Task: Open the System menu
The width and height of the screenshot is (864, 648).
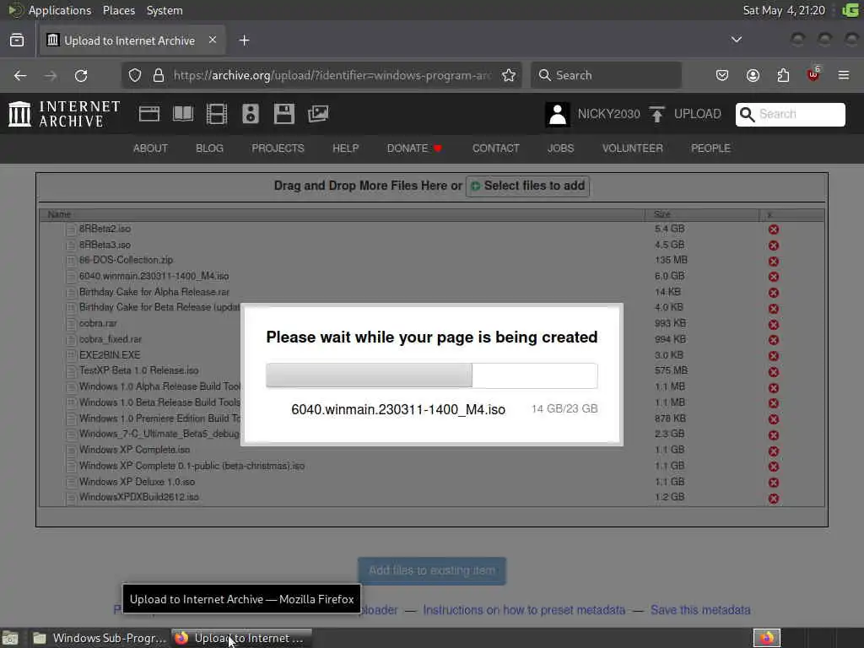Action: [165, 10]
